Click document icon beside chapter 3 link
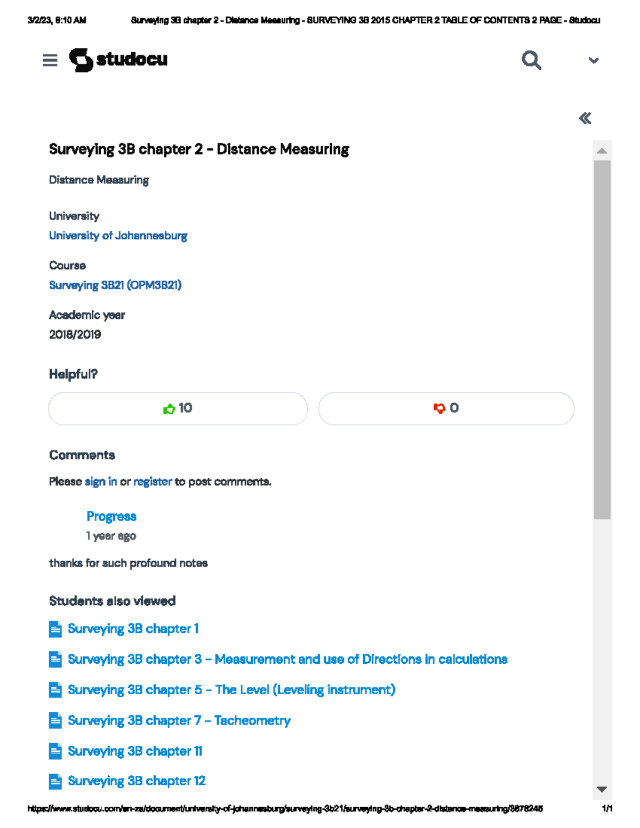 click(x=55, y=660)
